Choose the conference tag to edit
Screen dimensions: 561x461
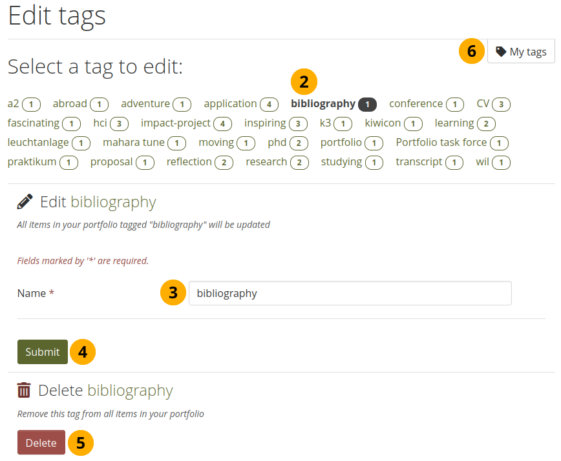coord(416,103)
